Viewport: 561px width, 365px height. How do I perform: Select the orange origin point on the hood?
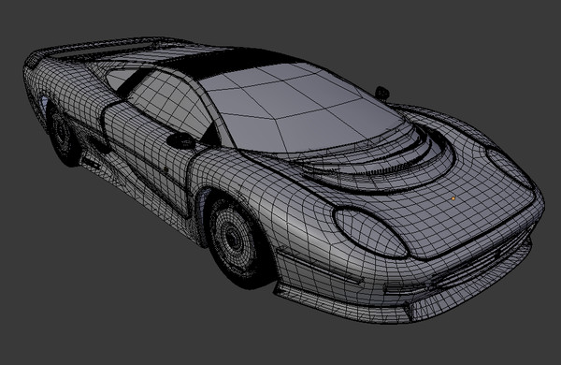point(453,198)
